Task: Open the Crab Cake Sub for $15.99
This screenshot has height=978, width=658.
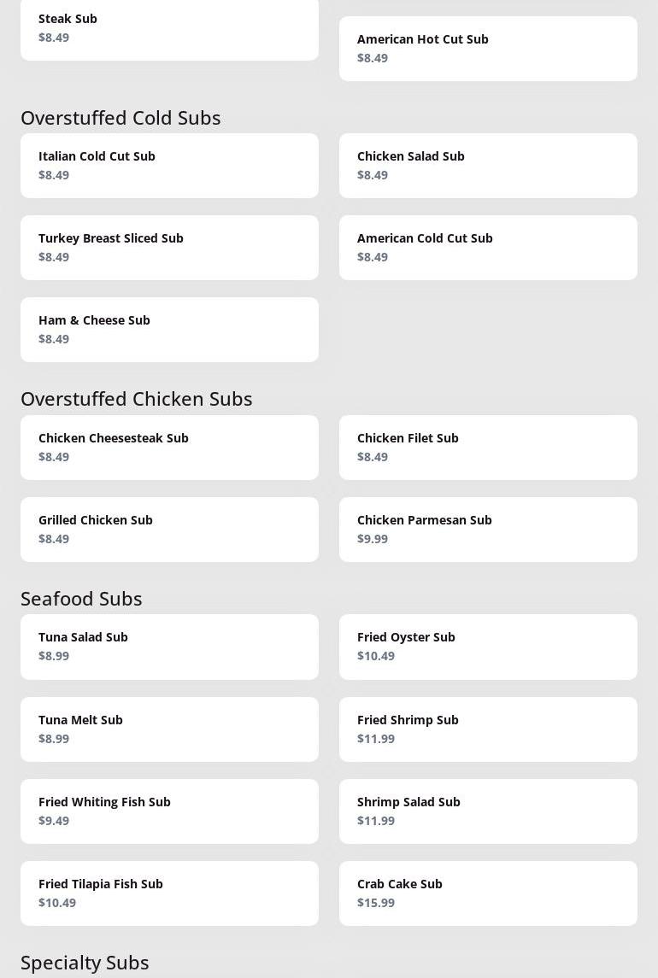Action: (x=488, y=893)
